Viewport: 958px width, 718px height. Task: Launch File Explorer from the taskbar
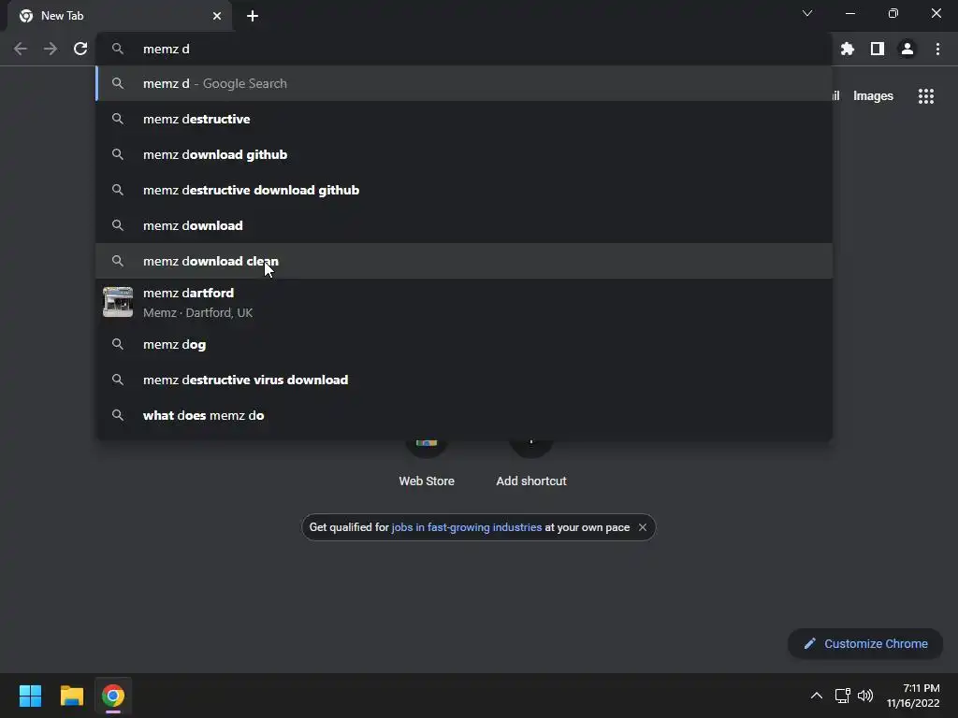click(x=71, y=696)
